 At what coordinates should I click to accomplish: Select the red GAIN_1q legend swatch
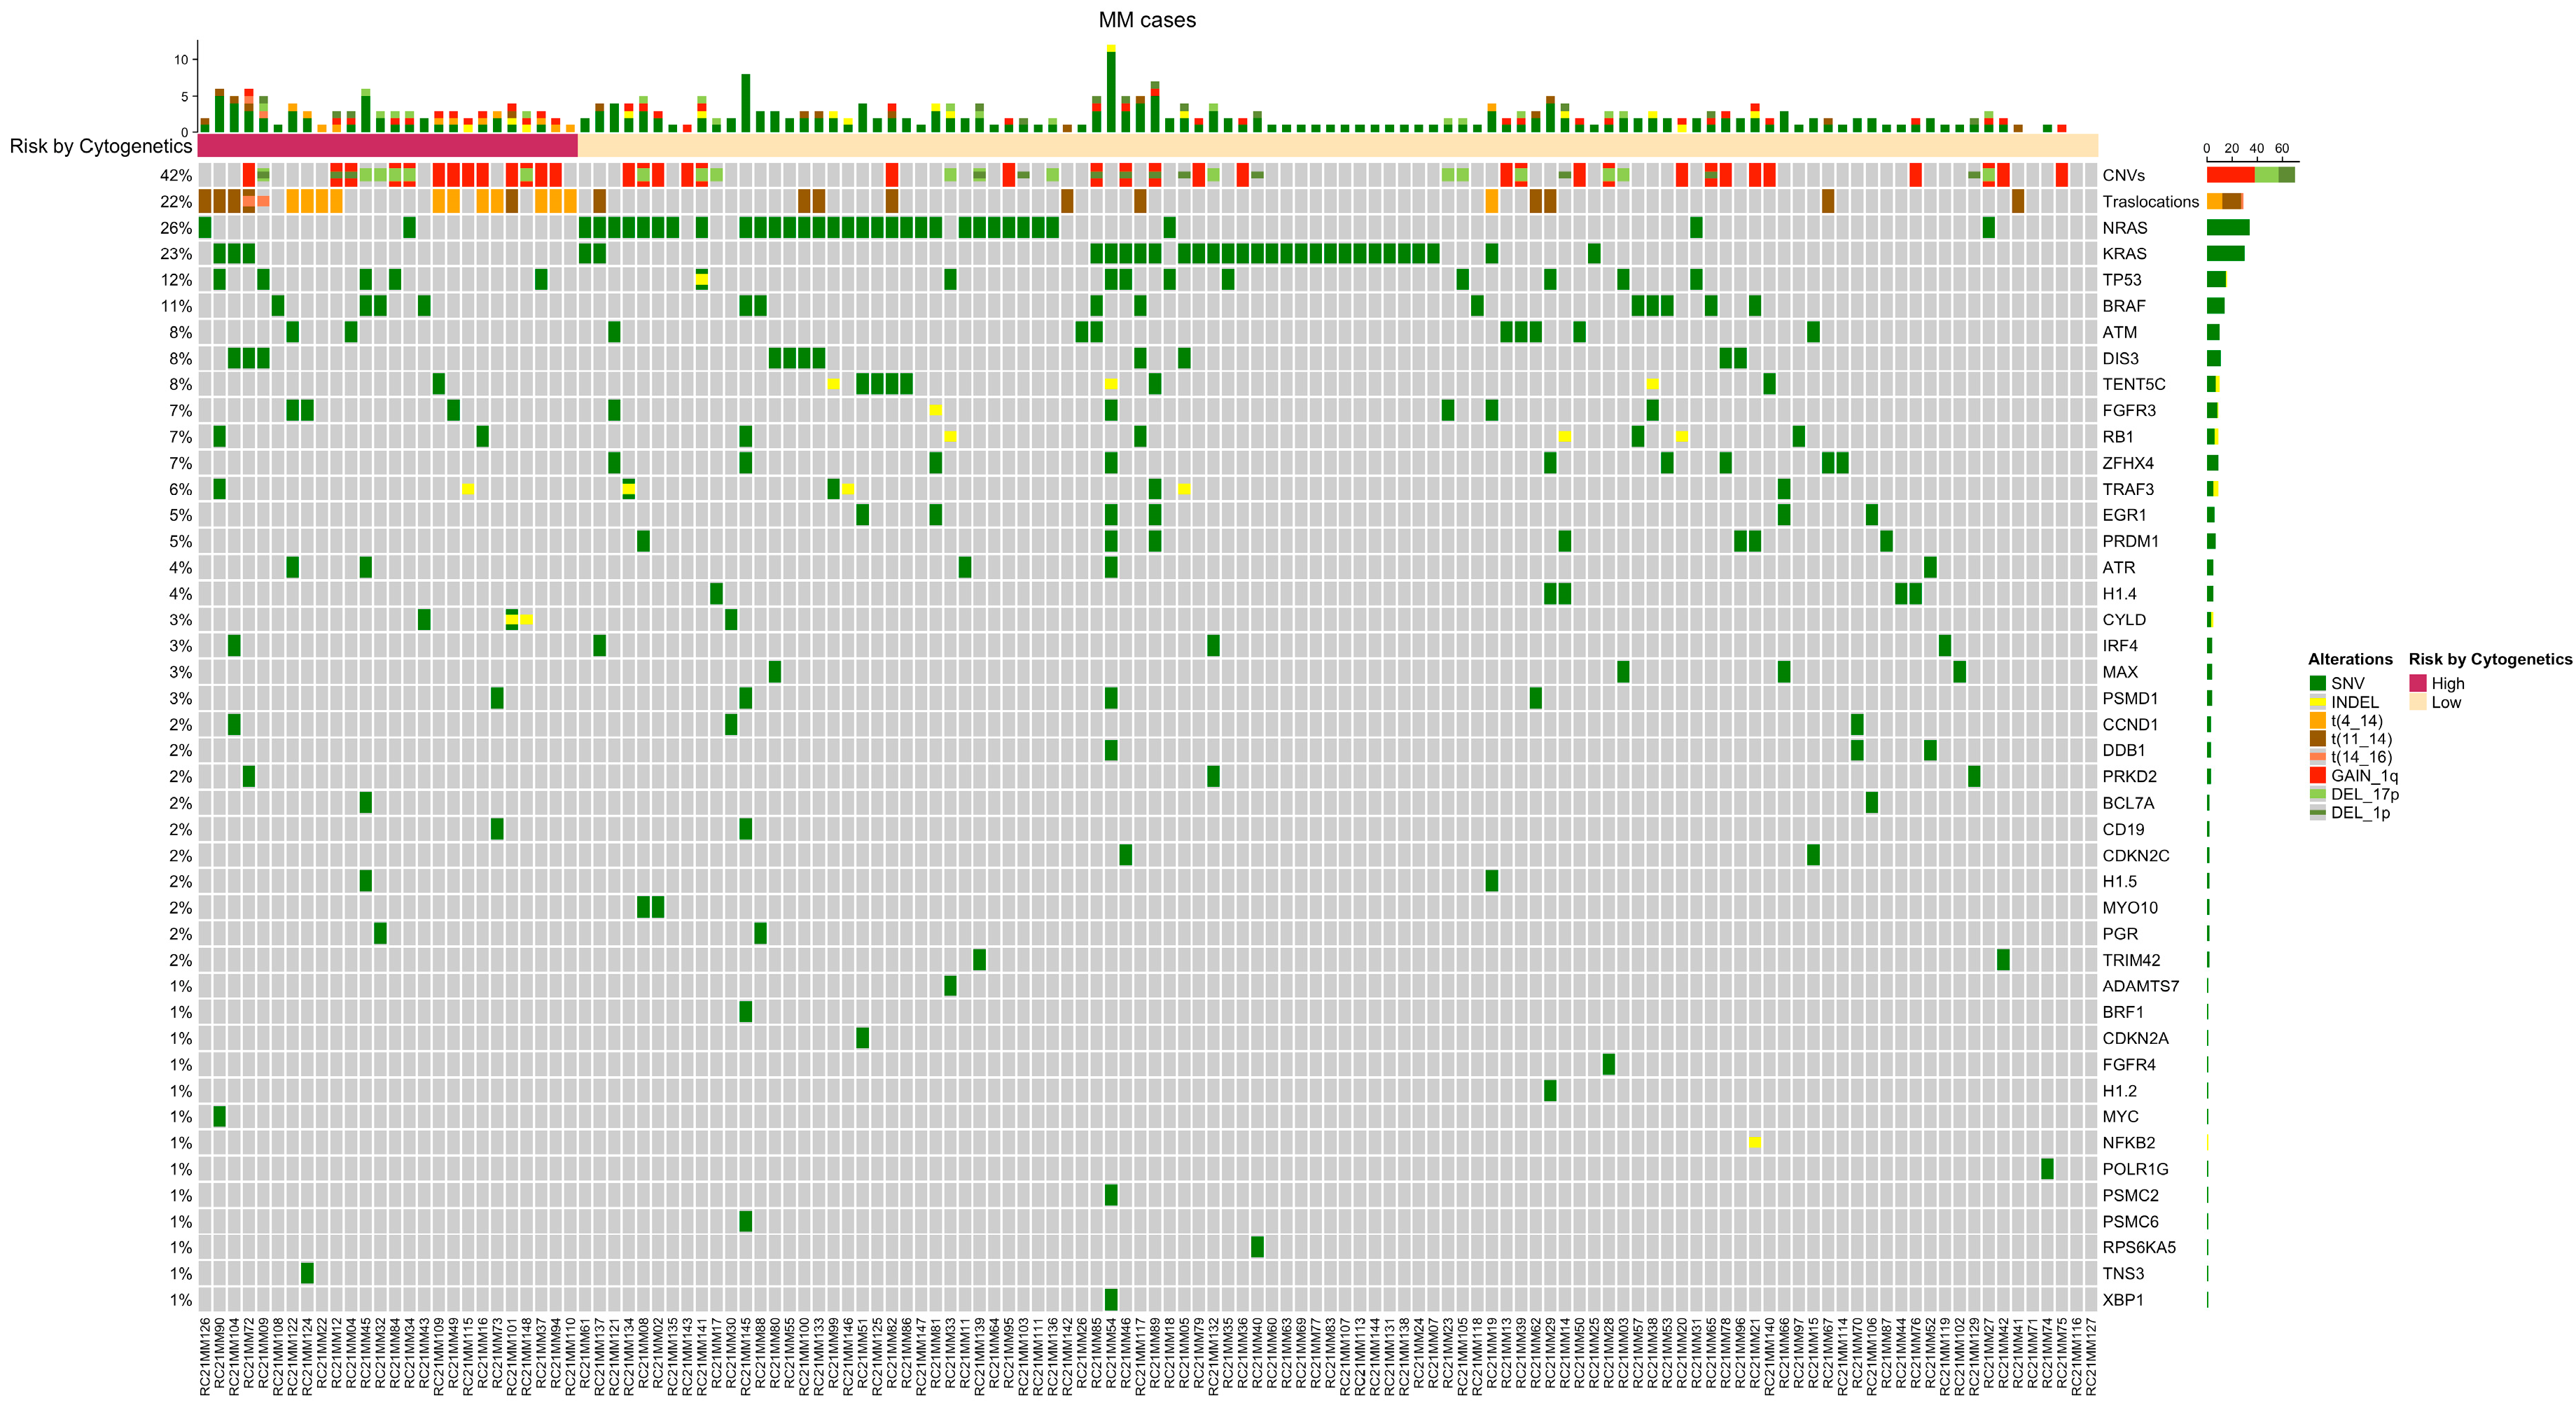(x=2317, y=776)
